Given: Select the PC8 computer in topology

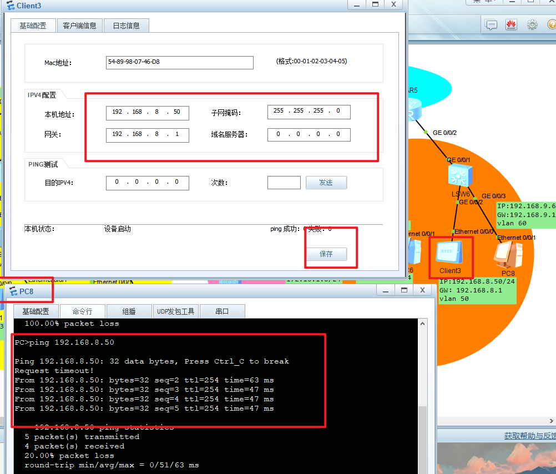Looking at the screenshot, I should pyautogui.click(x=508, y=256).
